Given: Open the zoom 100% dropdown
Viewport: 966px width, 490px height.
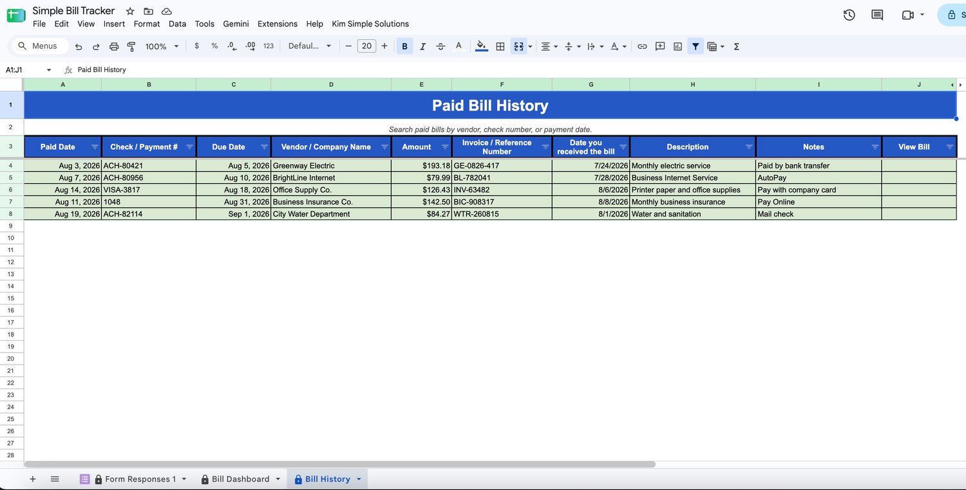Looking at the screenshot, I should click(162, 46).
